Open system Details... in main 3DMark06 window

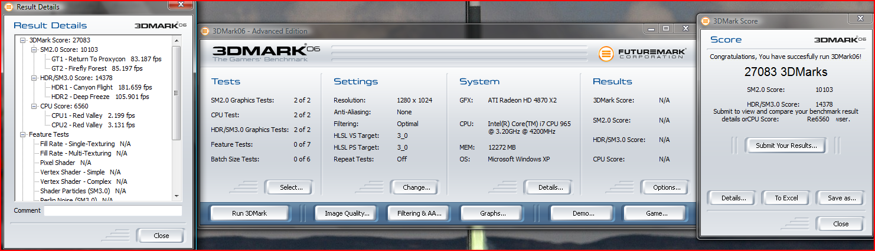coord(548,187)
